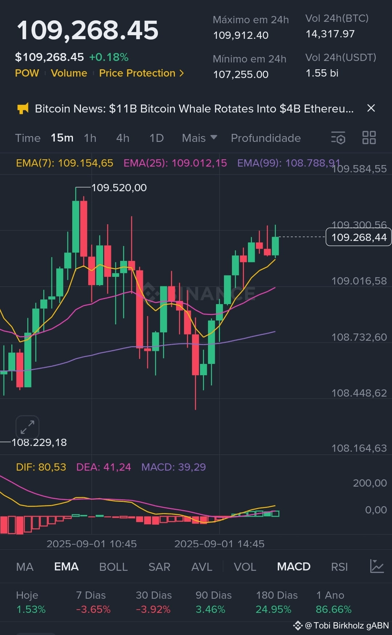The width and height of the screenshot is (392, 635).
Task: Tap the current price label 109.268,44
Action: (359, 237)
